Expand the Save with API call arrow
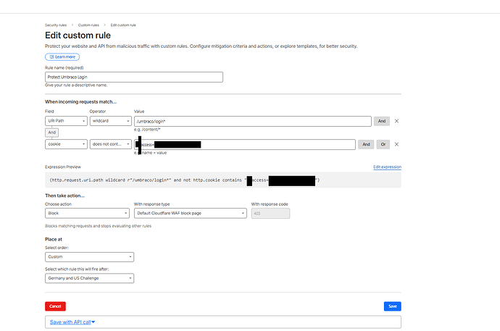Image resolution: width=500 pixels, height=331 pixels. coord(93,322)
